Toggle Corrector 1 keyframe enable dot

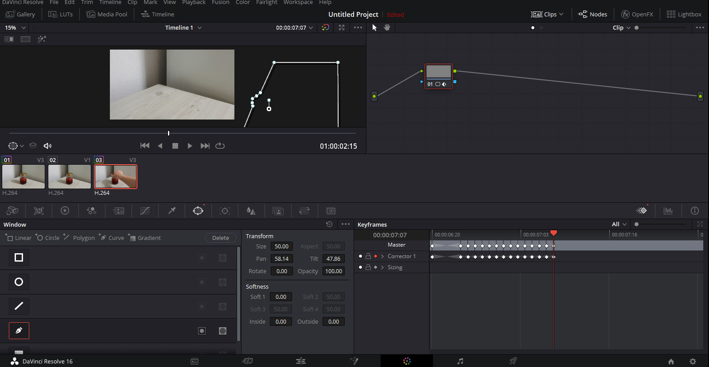click(360, 256)
